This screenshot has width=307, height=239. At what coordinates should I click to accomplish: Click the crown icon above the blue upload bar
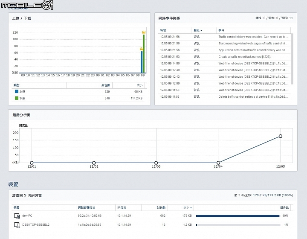tap(142, 49)
